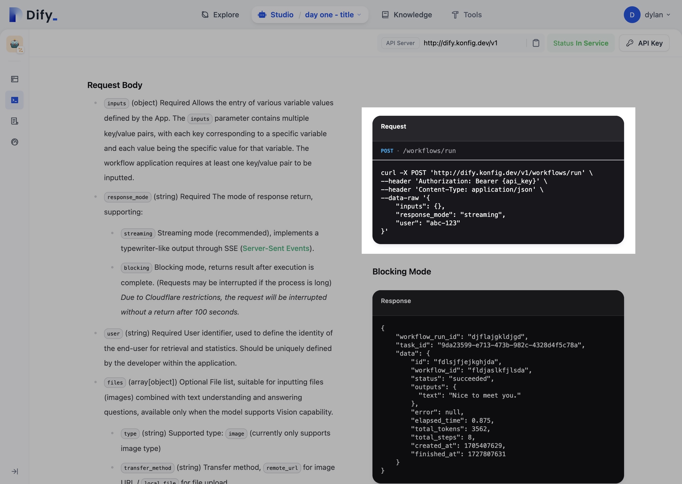The width and height of the screenshot is (682, 484).
Task: Click the Dify logo
Action: (x=33, y=15)
